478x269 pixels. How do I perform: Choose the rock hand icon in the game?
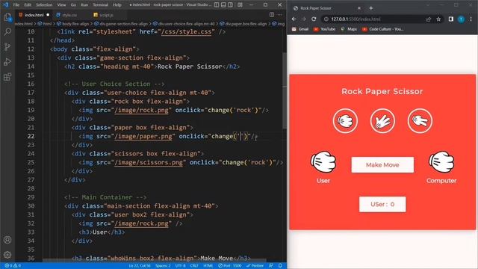point(345,121)
